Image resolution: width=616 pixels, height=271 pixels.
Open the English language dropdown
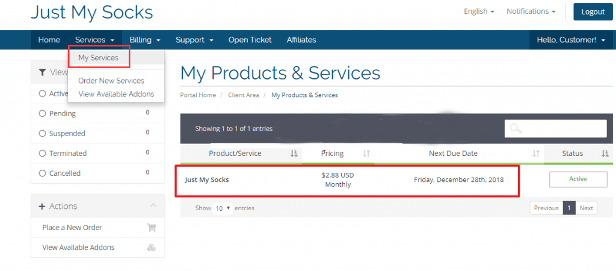click(479, 11)
